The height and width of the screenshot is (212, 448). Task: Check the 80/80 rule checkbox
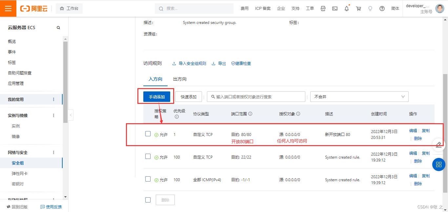(148, 134)
